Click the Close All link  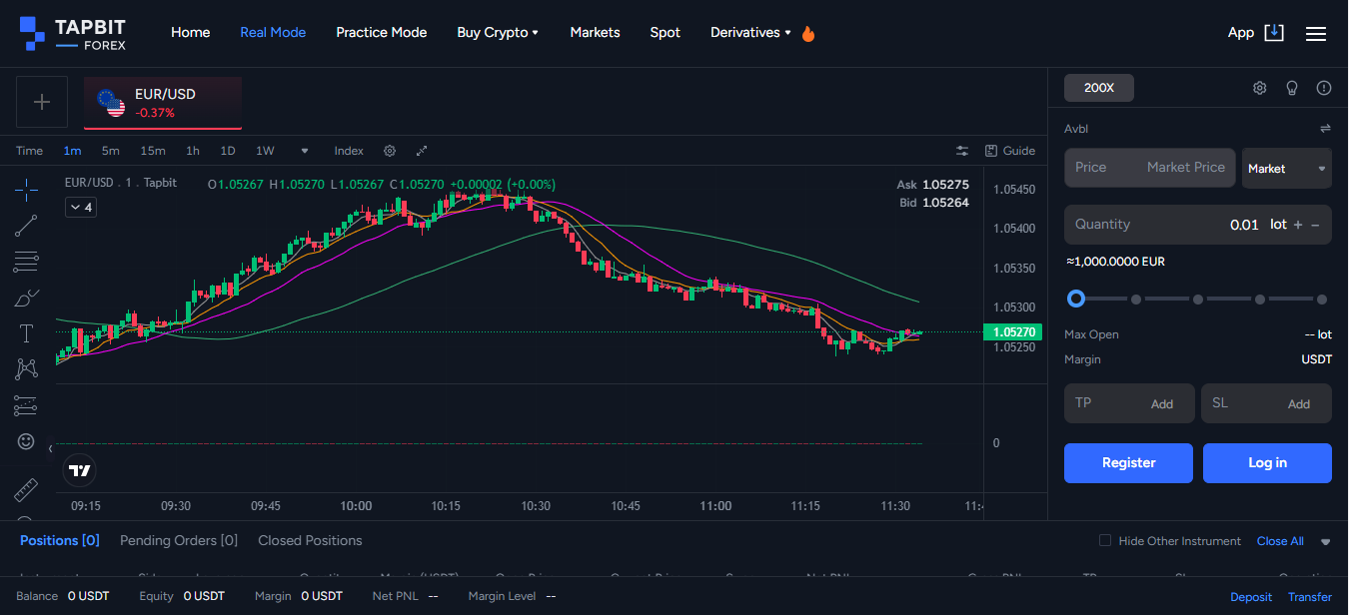1280,541
